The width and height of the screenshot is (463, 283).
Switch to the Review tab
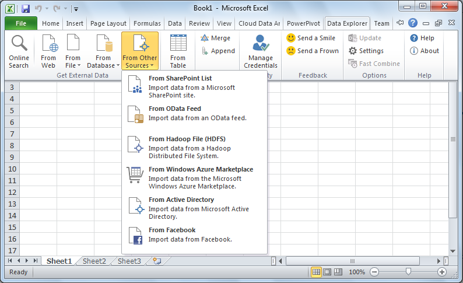coord(199,23)
